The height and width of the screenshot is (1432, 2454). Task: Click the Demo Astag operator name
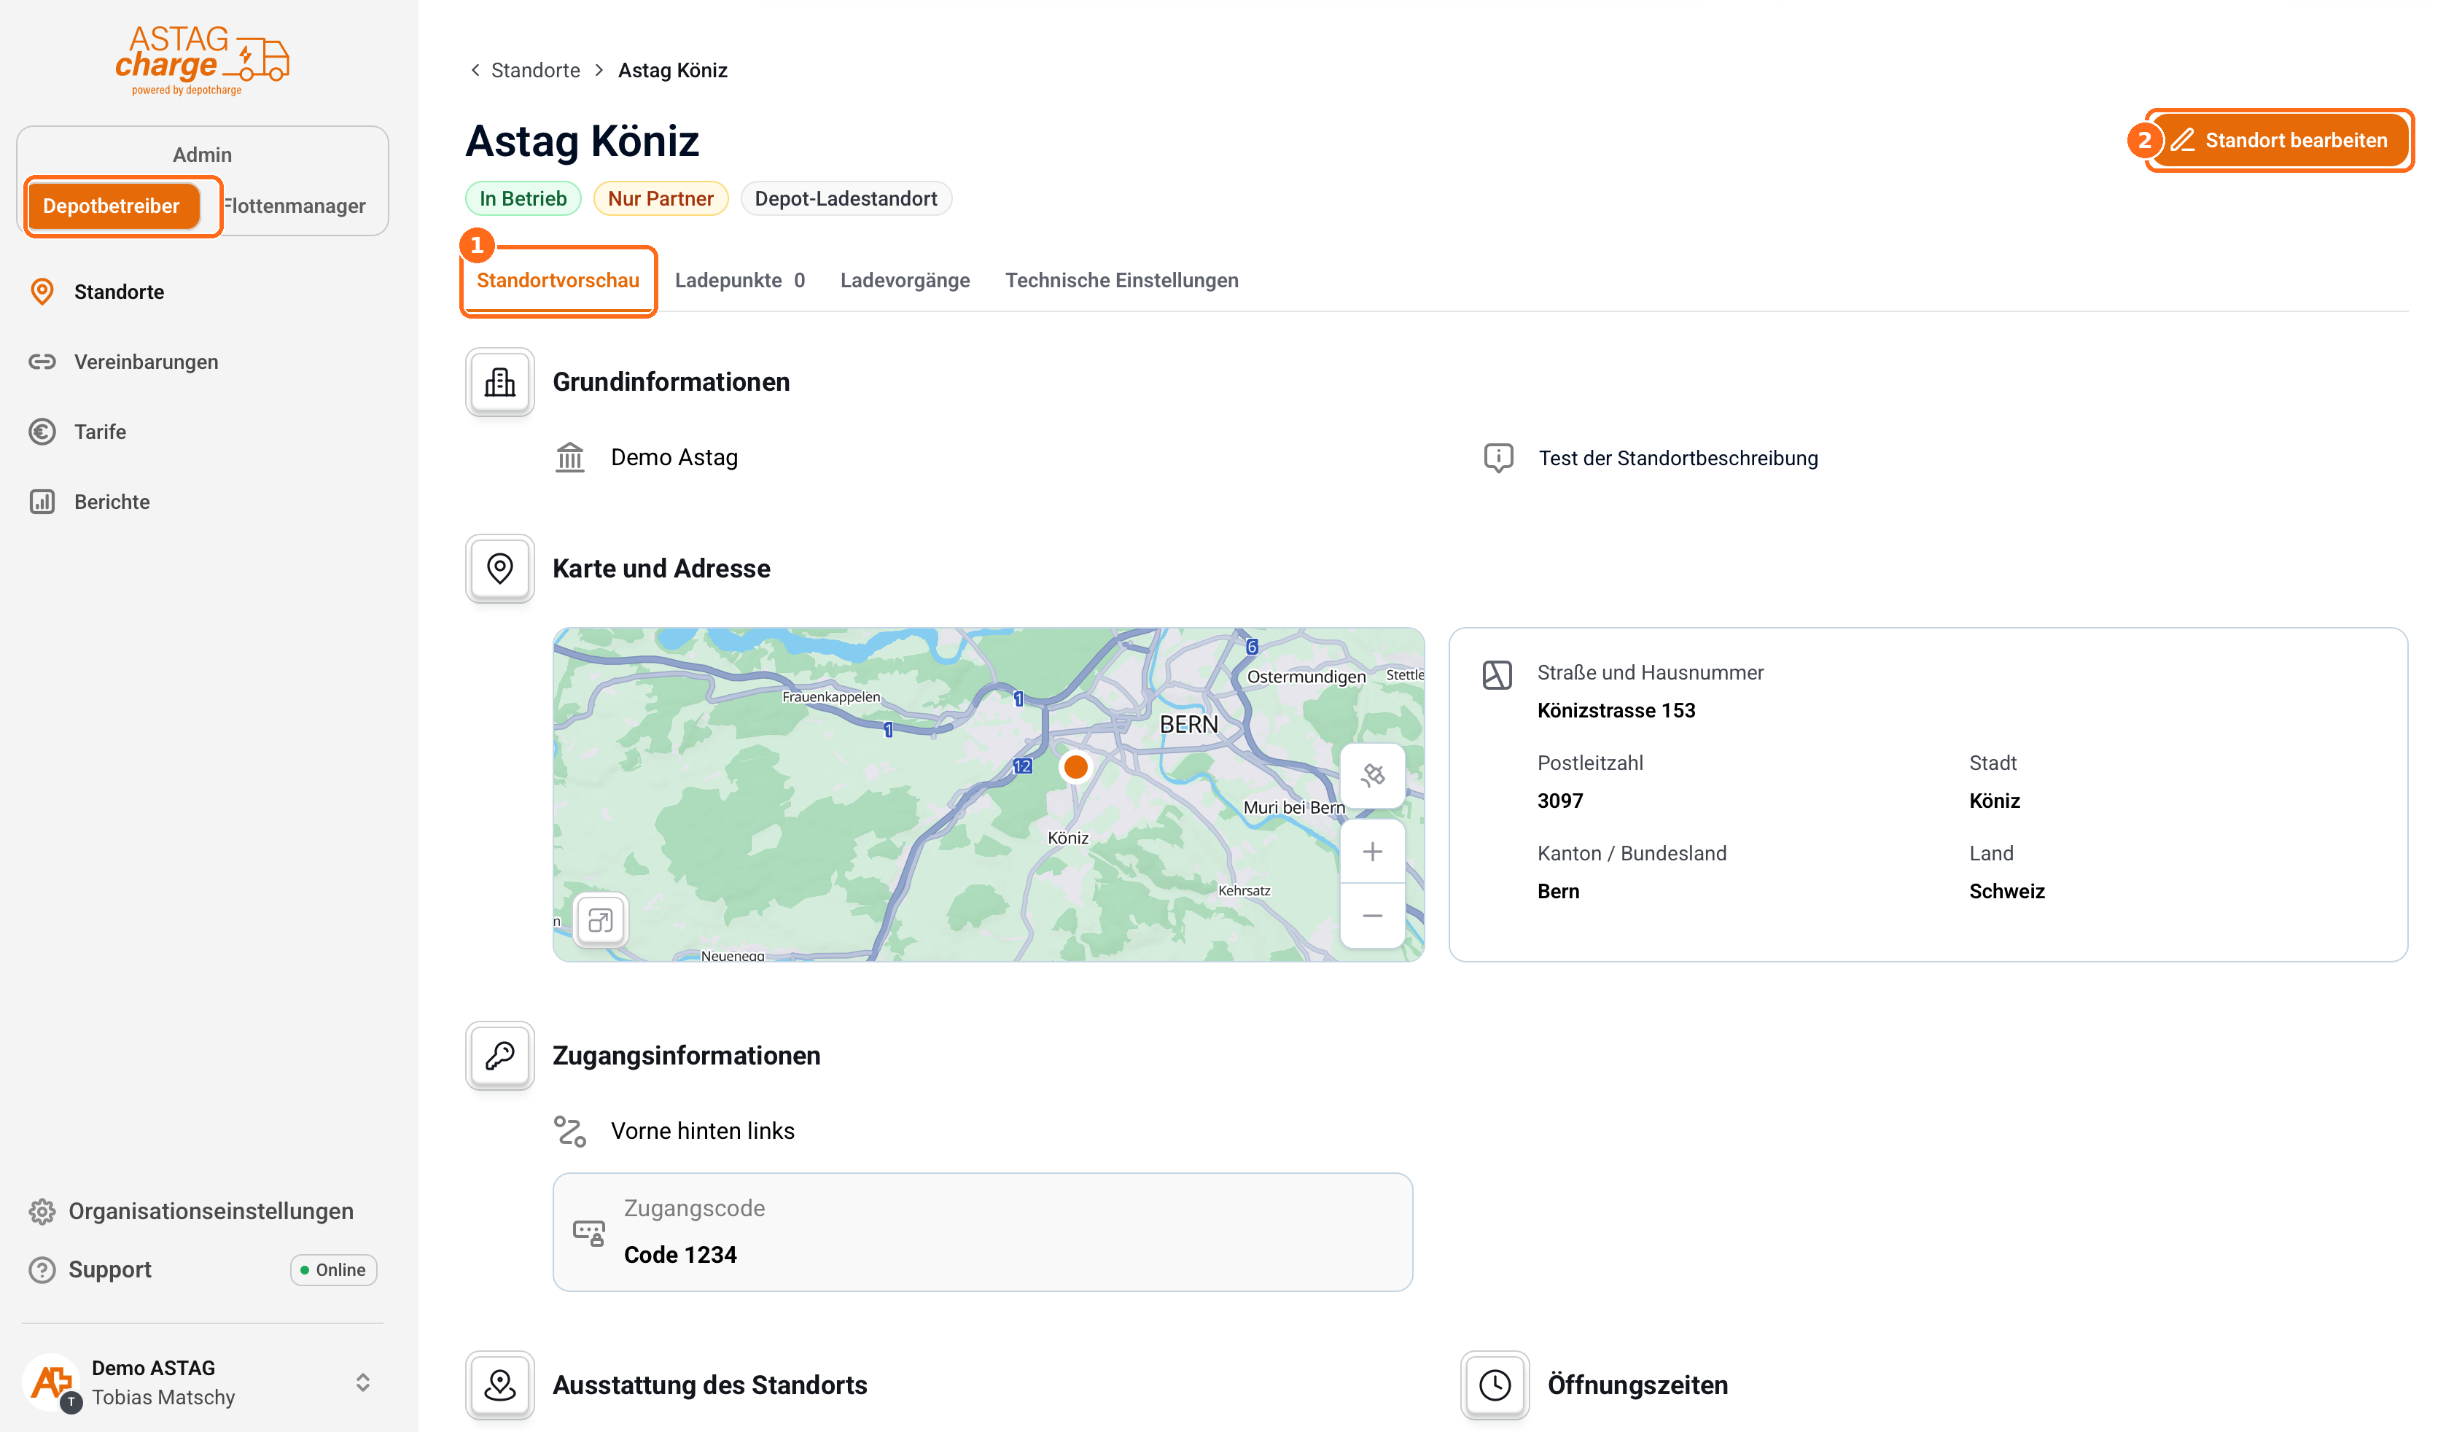tap(674, 458)
